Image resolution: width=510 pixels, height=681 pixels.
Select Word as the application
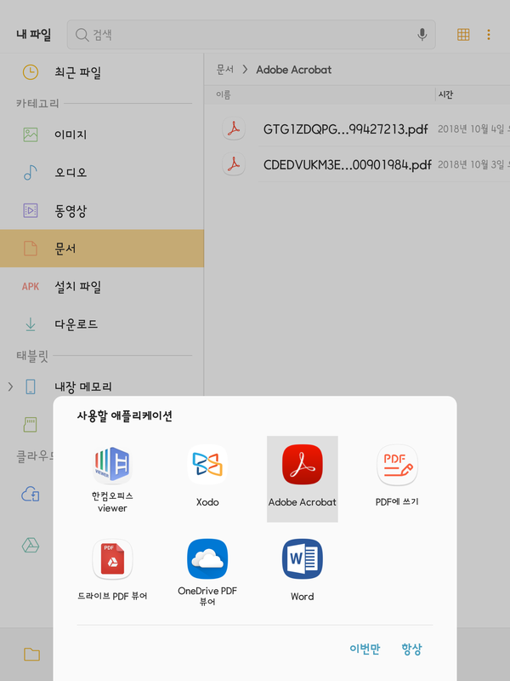[x=303, y=570]
